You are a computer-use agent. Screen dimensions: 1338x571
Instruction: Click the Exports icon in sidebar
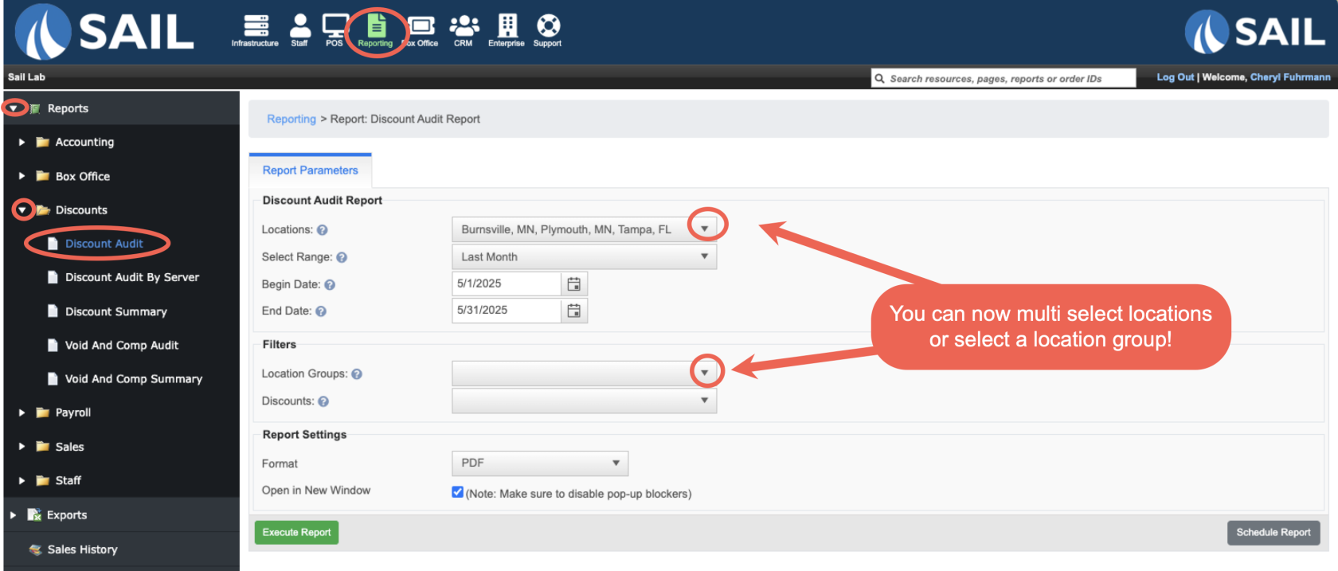[x=34, y=514]
